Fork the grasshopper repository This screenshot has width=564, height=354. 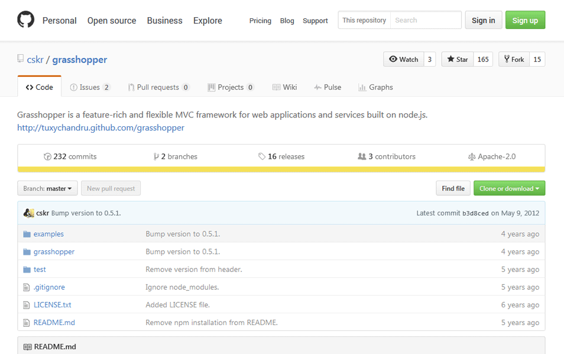tap(514, 59)
